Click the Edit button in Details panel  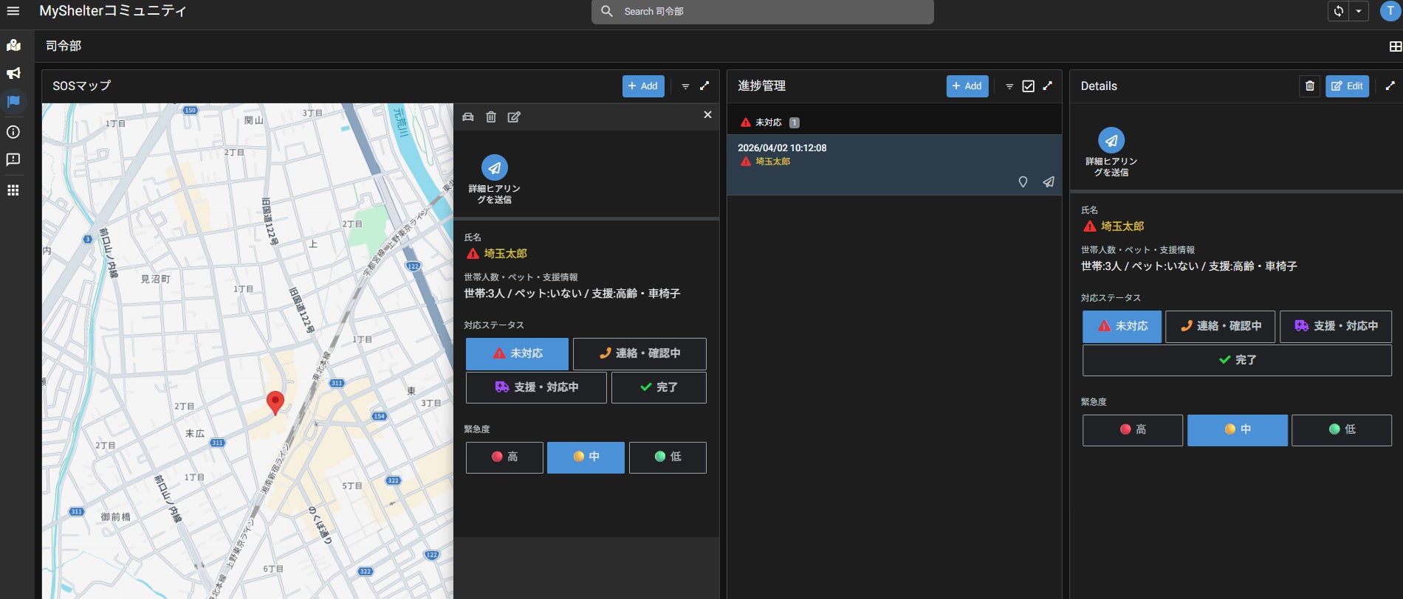1347,86
